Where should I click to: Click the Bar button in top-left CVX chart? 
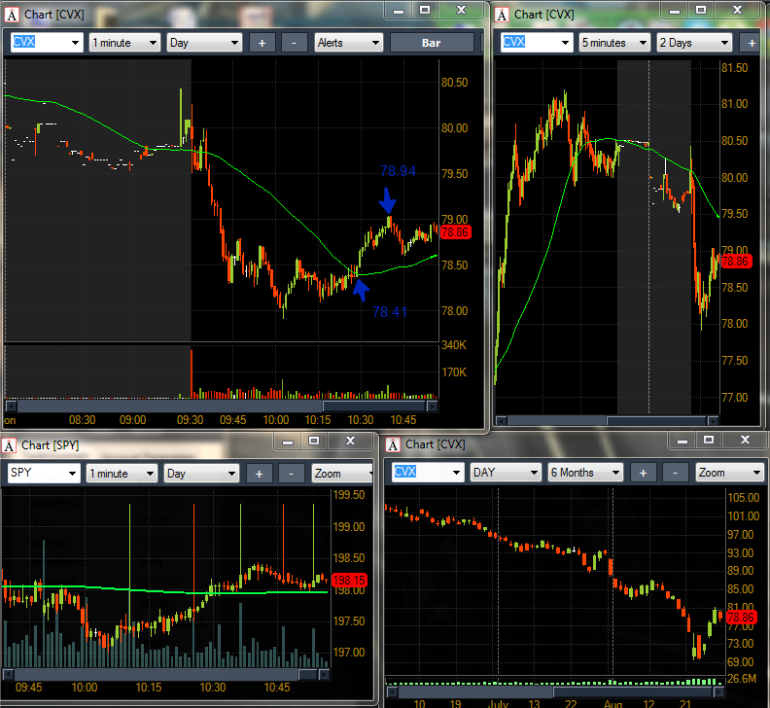click(x=431, y=43)
